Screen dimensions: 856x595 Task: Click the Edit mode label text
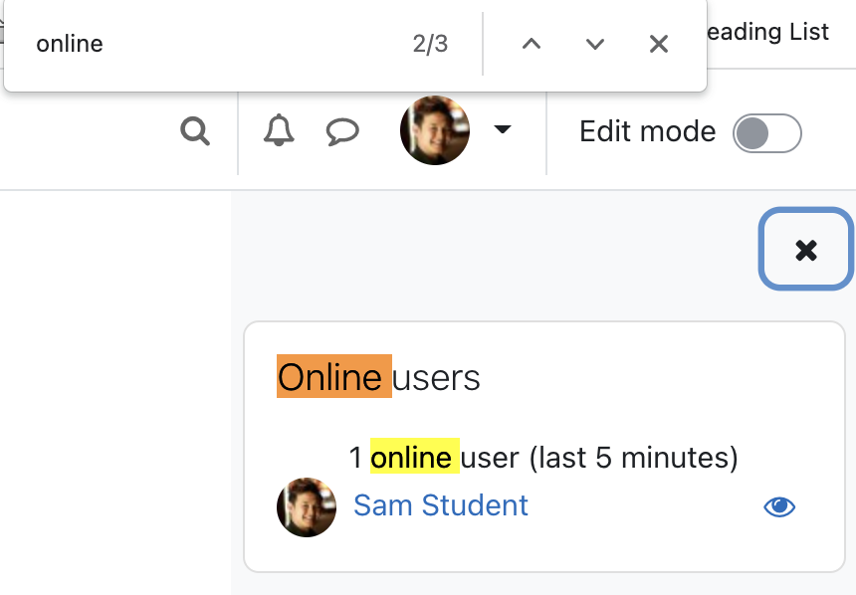tap(647, 131)
